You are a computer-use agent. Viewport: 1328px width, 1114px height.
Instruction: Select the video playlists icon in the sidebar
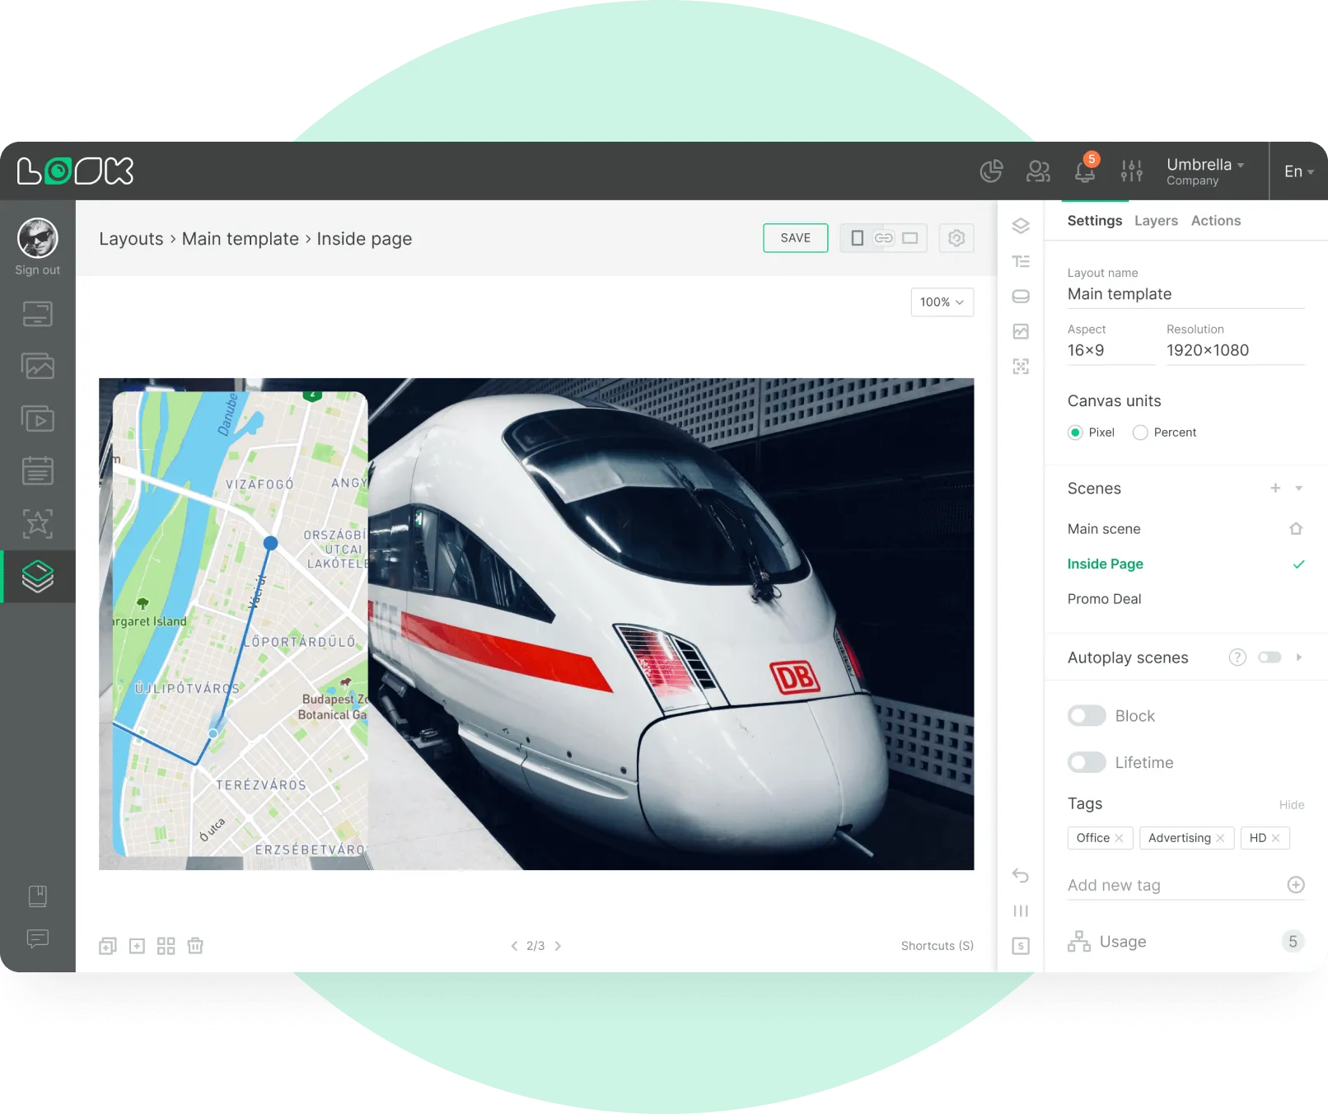click(x=37, y=418)
